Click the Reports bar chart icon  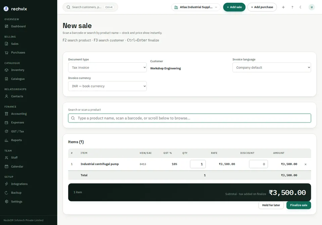tap(7, 140)
